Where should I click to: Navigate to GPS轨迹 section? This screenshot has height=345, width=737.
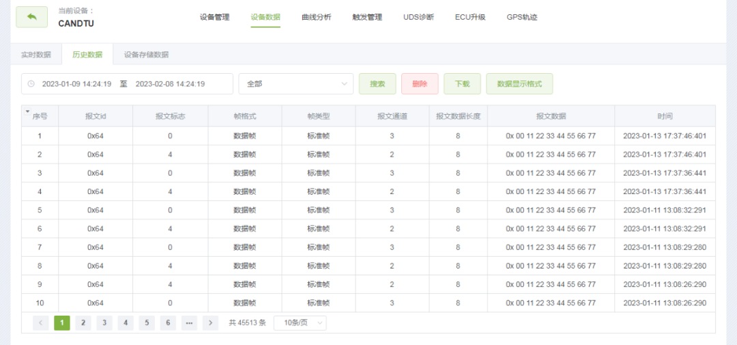pyautogui.click(x=521, y=17)
